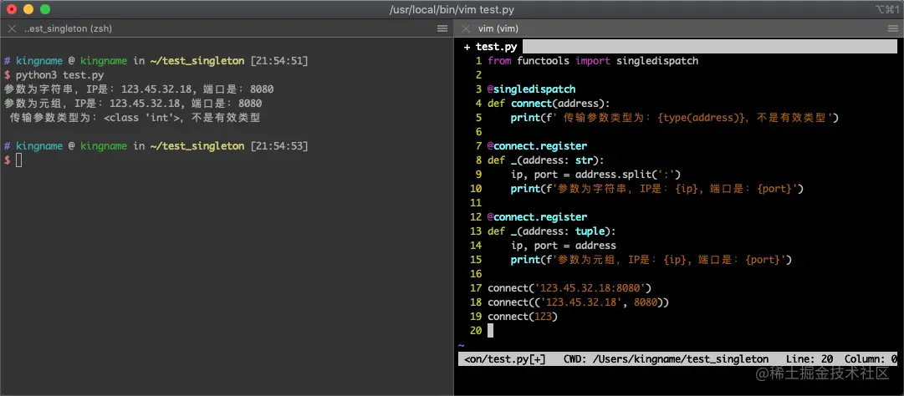Click "connect('123.45.32.18:8080')" on line 17
The height and width of the screenshot is (396, 904).
pos(569,287)
